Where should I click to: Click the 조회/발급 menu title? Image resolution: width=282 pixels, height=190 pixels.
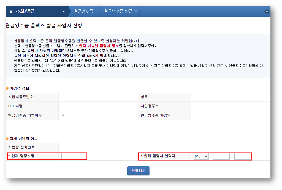click(25, 11)
